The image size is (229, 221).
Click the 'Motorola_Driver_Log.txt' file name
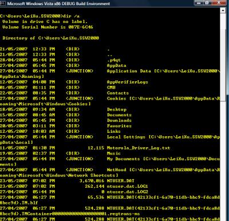[139, 148]
